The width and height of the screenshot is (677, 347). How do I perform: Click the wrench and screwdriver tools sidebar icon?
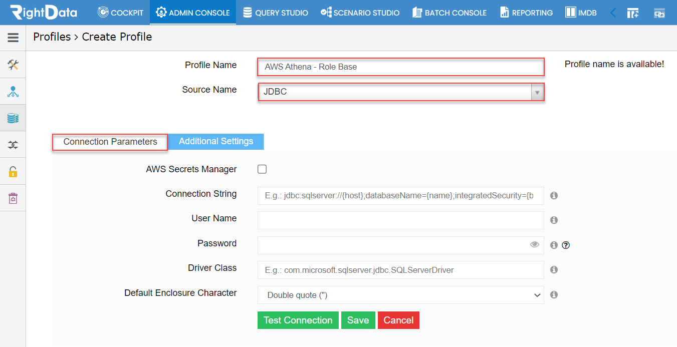point(13,65)
